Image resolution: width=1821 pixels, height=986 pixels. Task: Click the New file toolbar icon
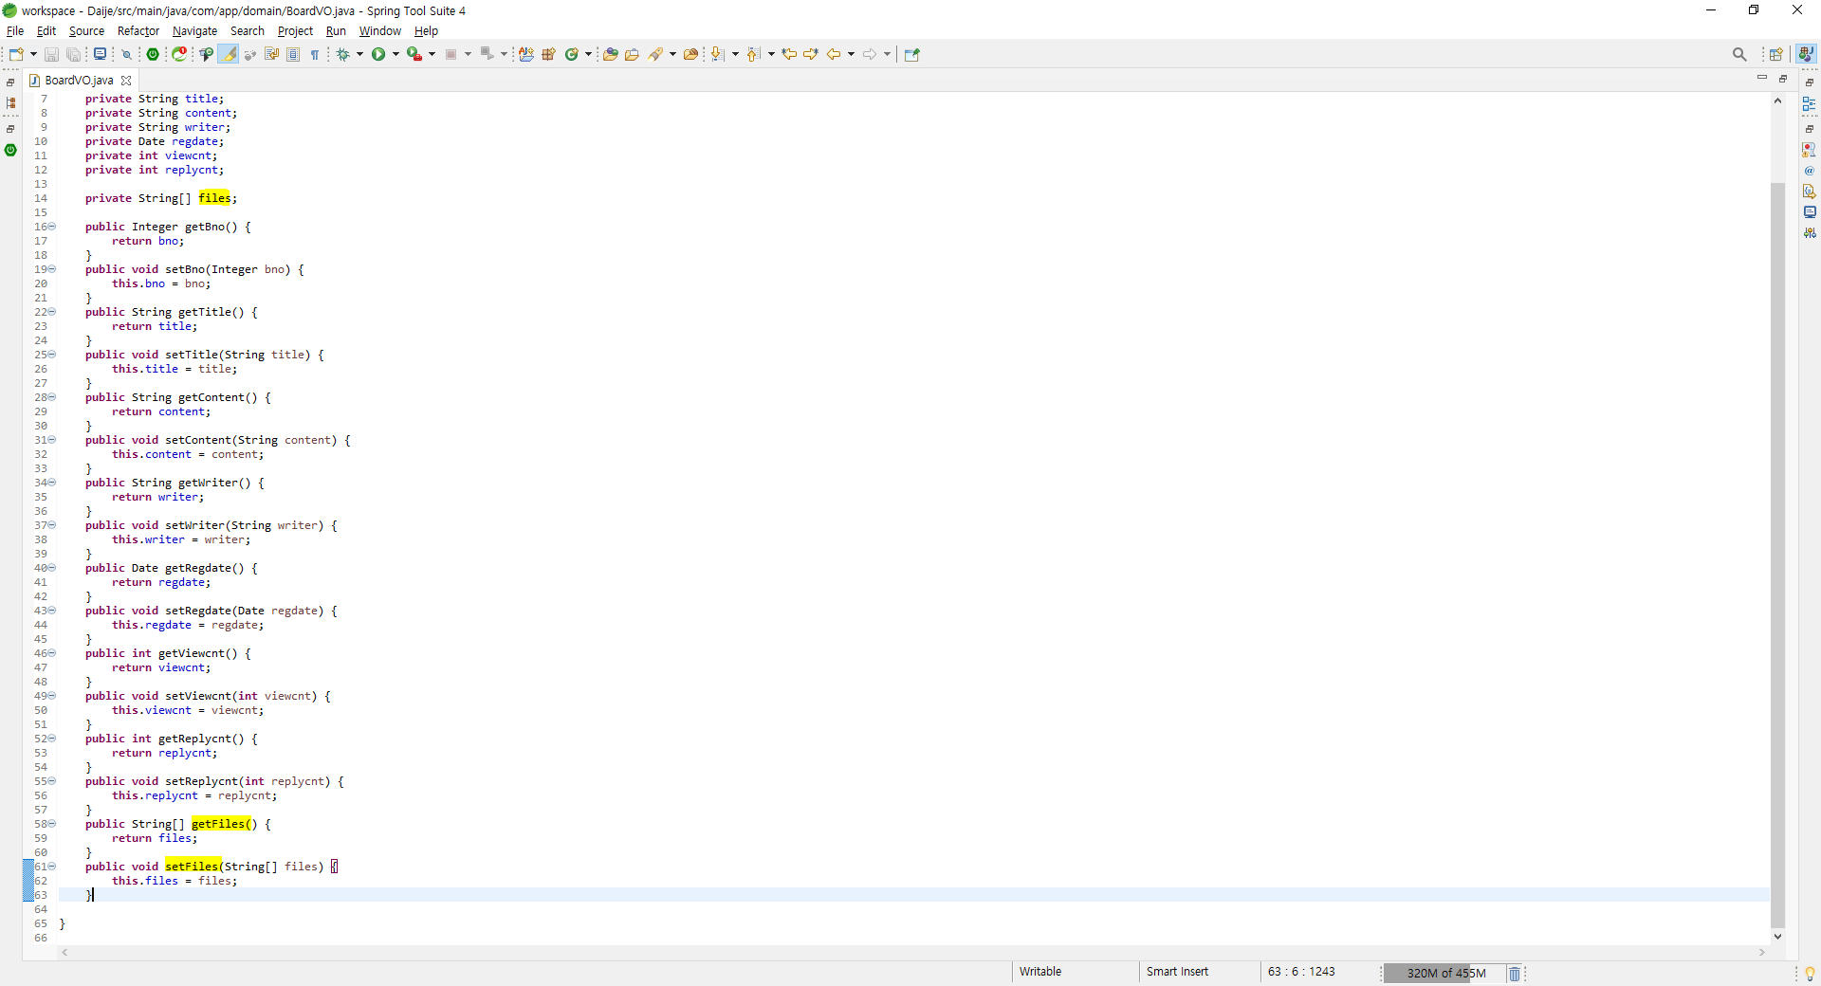coord(16,54)
